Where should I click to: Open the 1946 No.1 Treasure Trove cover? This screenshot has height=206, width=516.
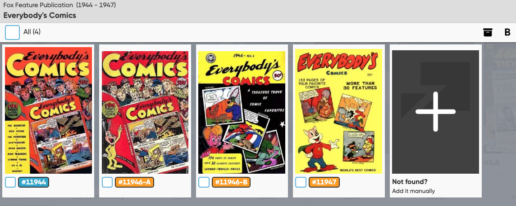tap(242, 112)
